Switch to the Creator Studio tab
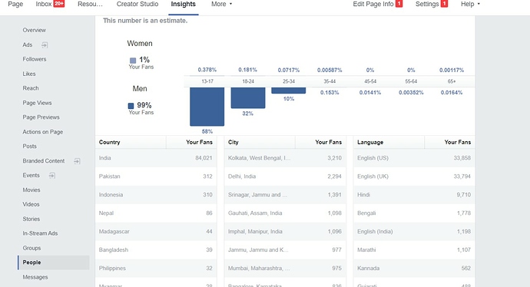Image resolution: width=530 pixels, height=287 pixels. 137,4
